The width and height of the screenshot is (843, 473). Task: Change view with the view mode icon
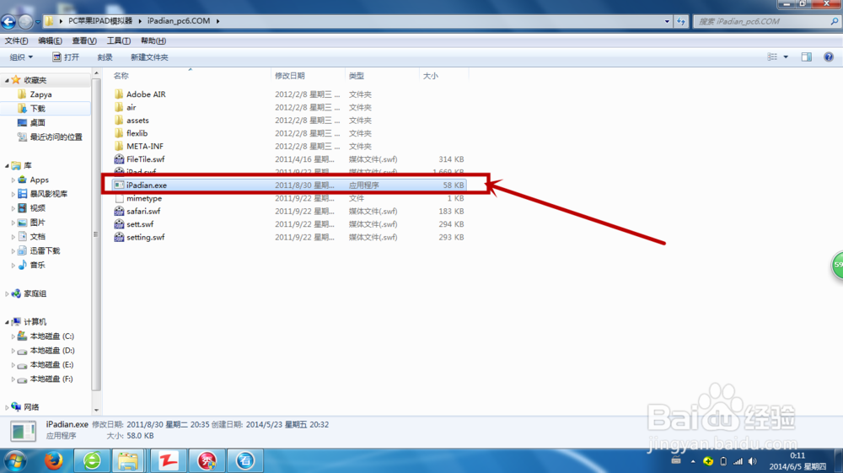coord(772,57)
